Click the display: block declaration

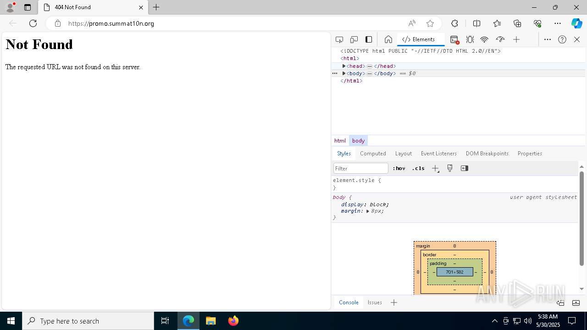coord(365,204)
